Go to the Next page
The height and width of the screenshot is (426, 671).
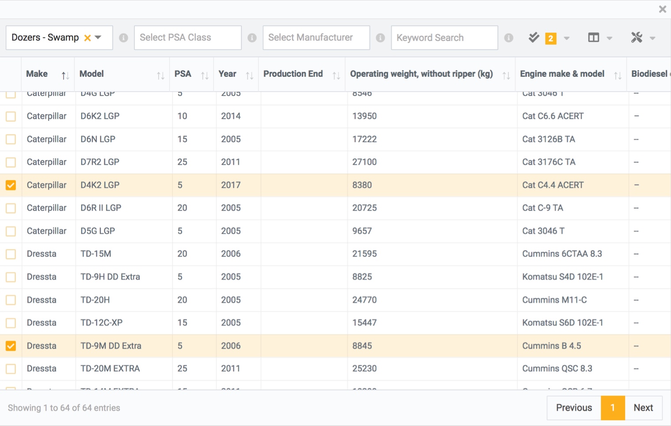coord(643,408)
